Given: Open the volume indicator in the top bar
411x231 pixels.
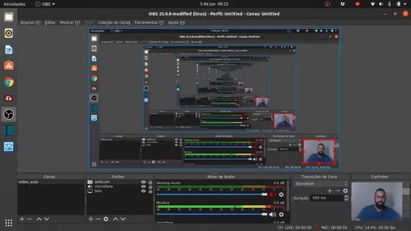Looking at the screenshot, I should (x=381, y=4).
